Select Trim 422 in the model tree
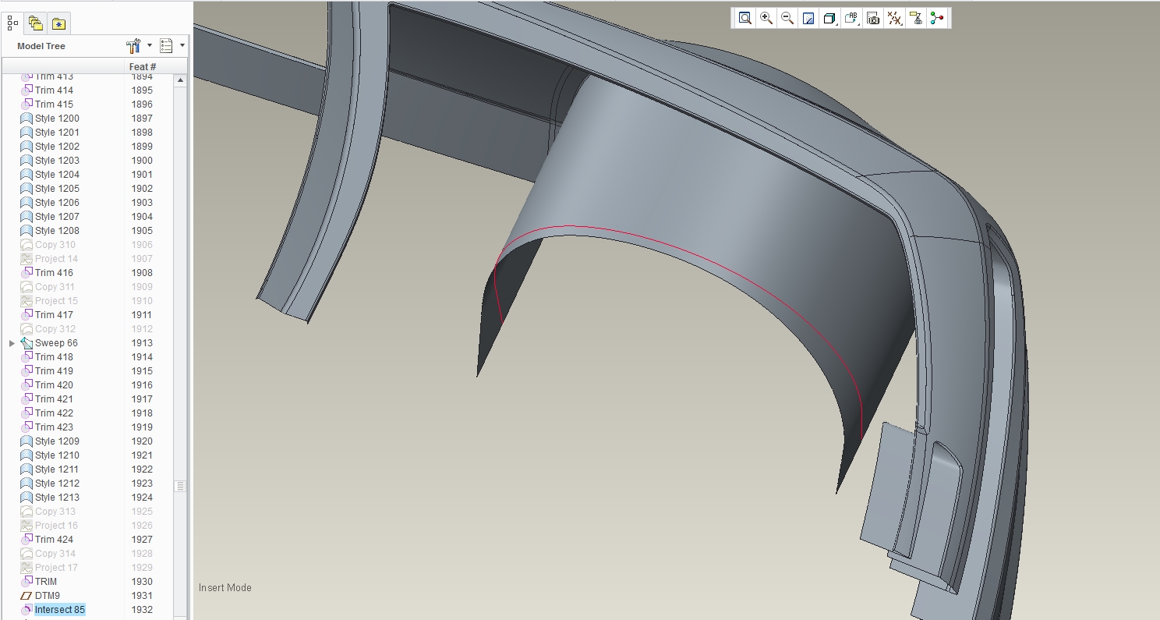1160x620 pixels. pos(54,413)
